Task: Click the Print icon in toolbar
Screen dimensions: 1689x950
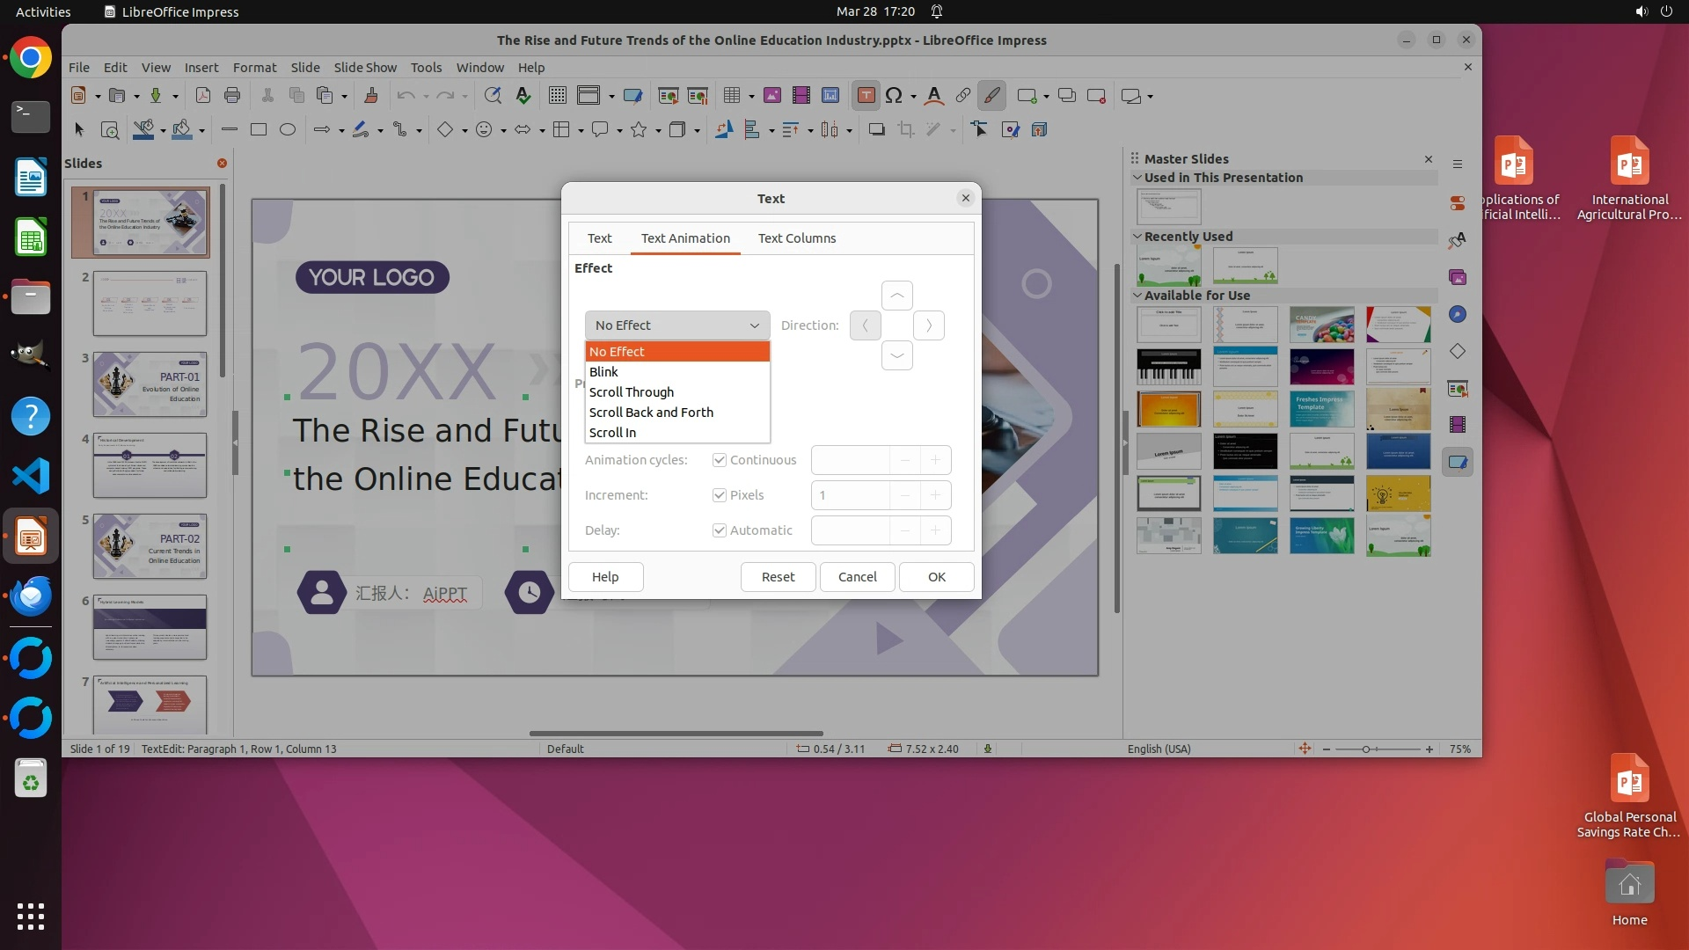Action: coord(232,96)
